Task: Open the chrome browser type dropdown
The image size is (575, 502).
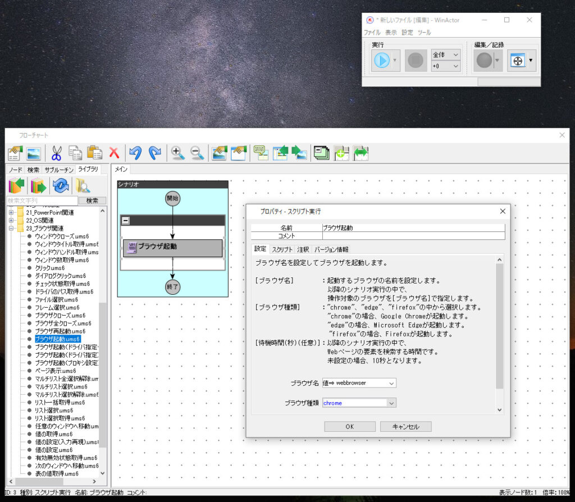Action: 391,403
